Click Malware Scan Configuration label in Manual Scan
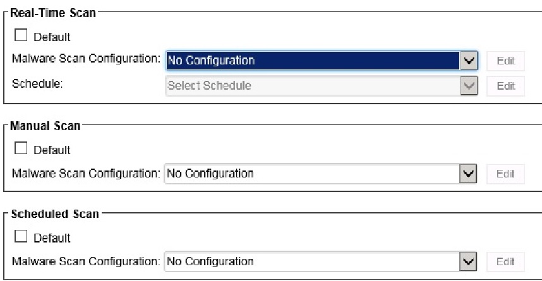Viewport: 542px width, 281px height. point(86,173)
